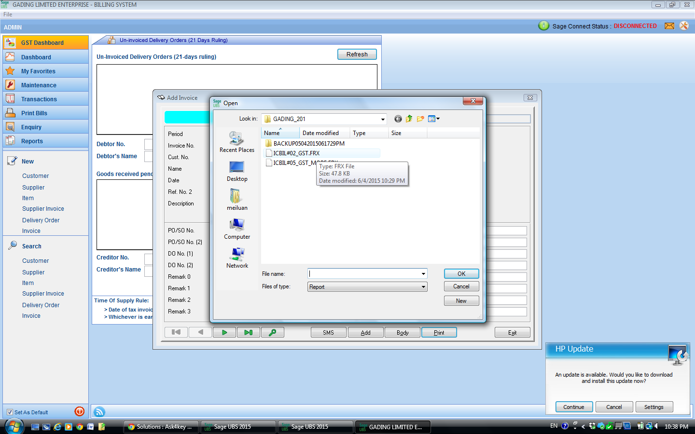Click the File name input field

pos(364,274)
